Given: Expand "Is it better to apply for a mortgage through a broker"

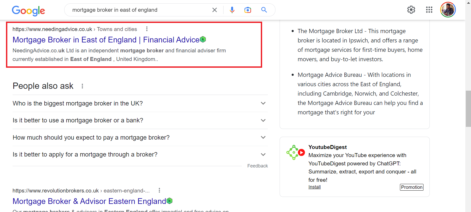Looking at the screenshot, I should click(263, 154).
